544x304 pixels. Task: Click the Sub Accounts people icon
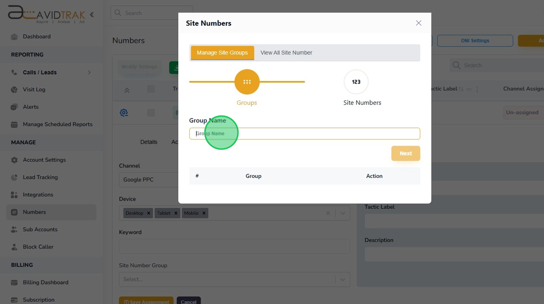tap(14, 229)
